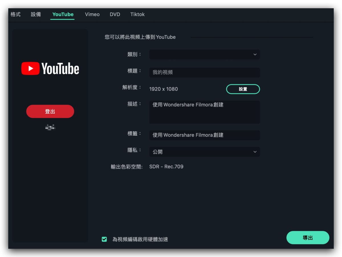Click the blurred account name under 登出
The height and width of the screenshot is (257, 342).
[x=50, y=127]
